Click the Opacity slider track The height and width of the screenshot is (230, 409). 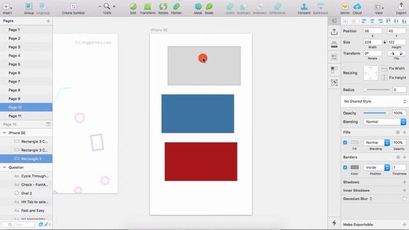376,113
